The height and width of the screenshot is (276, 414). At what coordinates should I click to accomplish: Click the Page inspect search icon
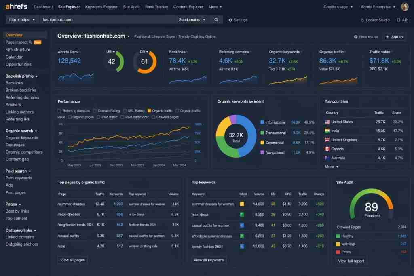(x=30, y=42)
